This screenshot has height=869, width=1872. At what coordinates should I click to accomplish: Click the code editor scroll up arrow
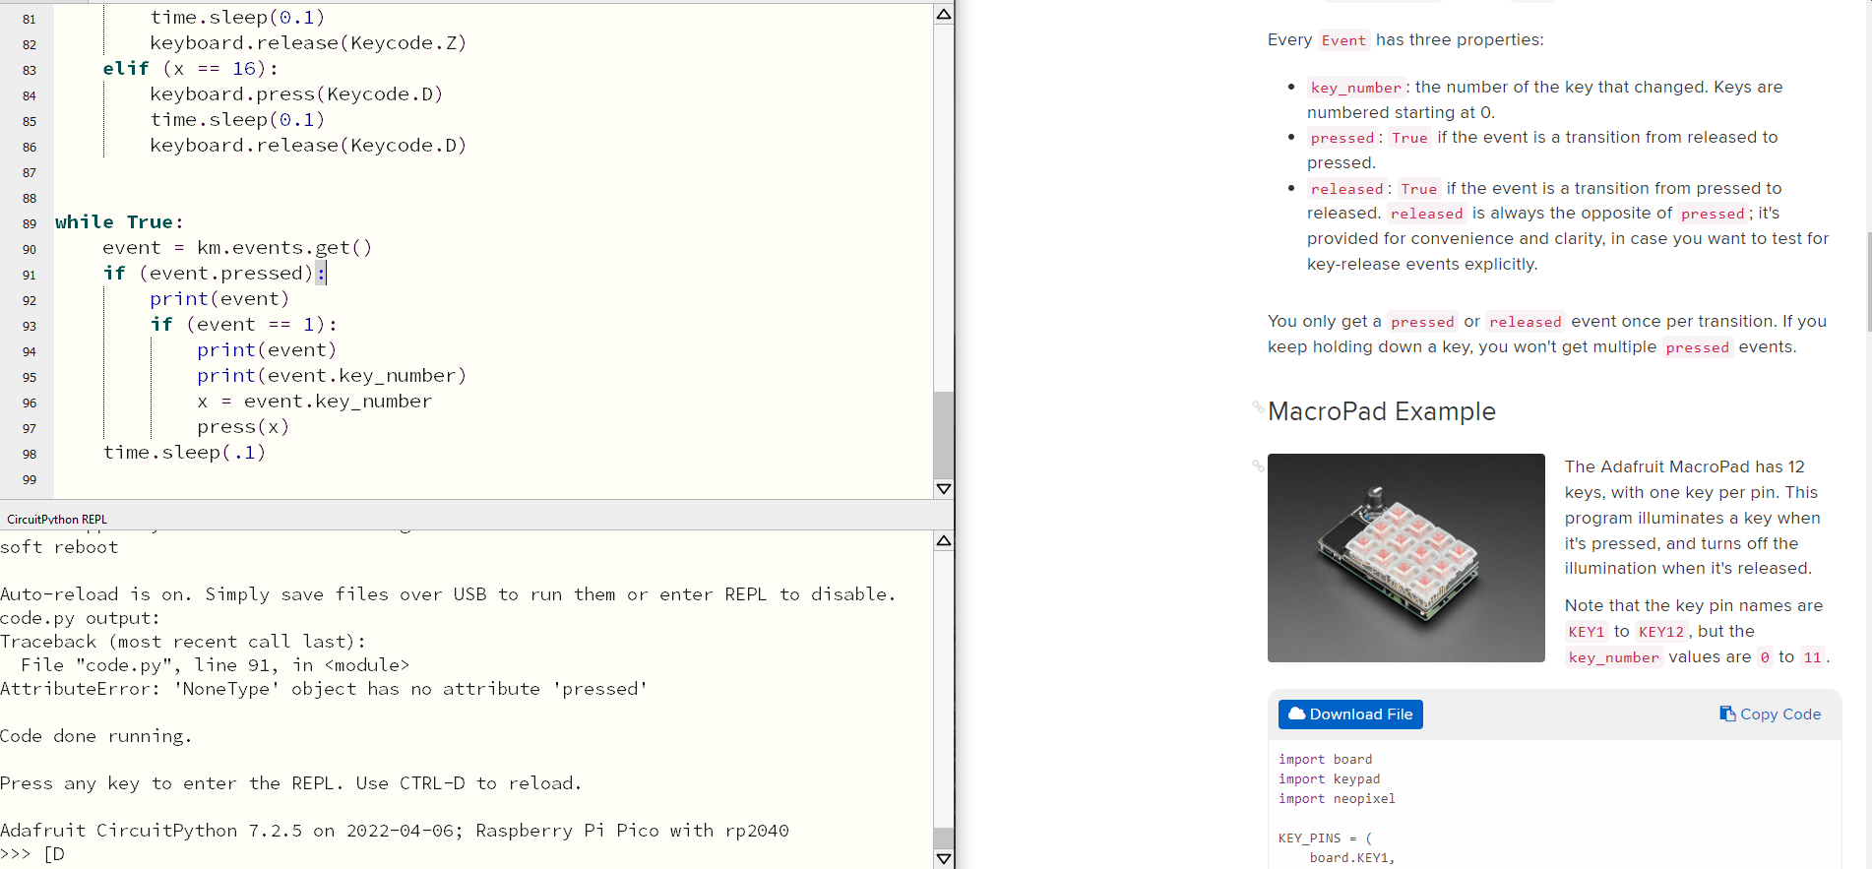click(x=944, y=14)
